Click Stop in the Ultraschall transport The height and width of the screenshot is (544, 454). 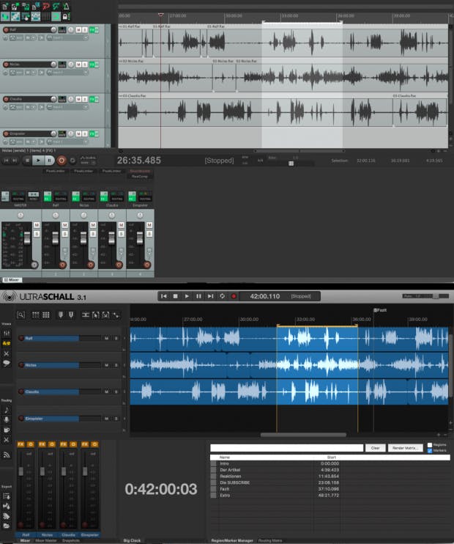coord(175,296)
